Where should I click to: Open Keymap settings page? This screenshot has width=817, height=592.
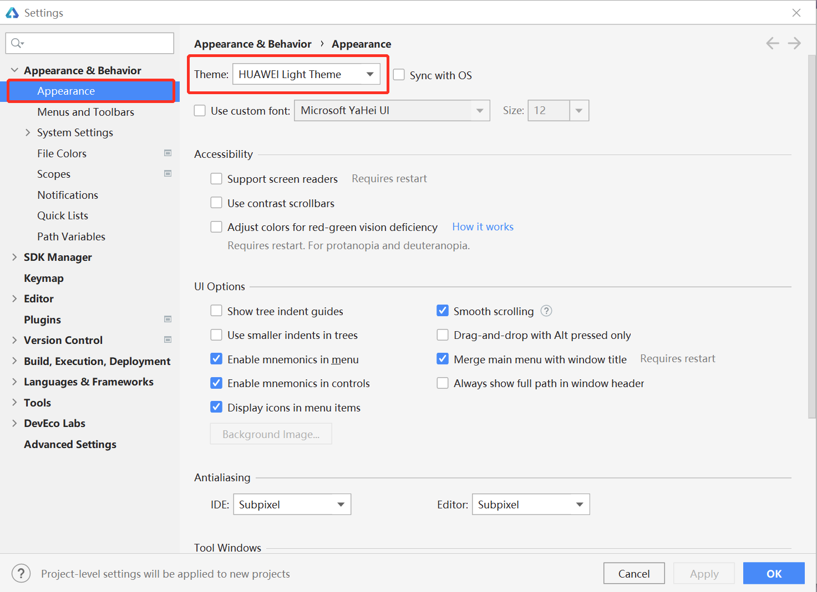point(44,278)
